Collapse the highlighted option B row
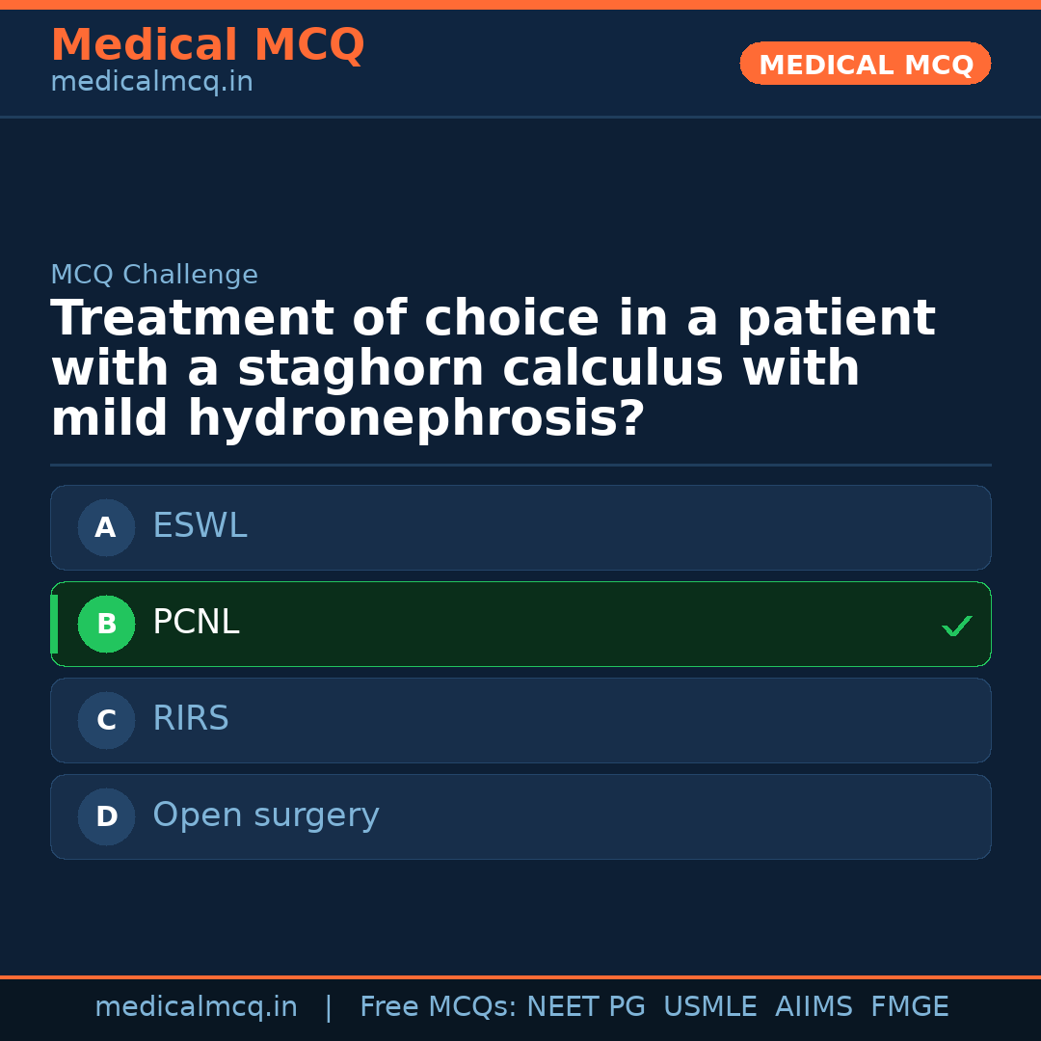1041x1041 pixels. [520, 624]
